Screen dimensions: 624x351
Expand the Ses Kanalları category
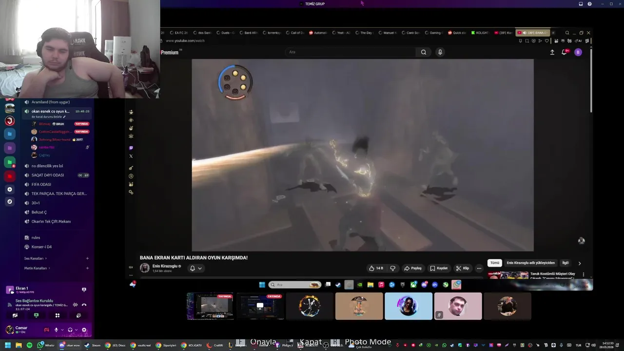[35, 258]
